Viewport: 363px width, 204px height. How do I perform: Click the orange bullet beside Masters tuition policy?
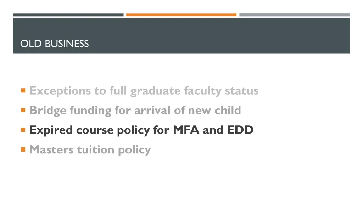(23, 149)
